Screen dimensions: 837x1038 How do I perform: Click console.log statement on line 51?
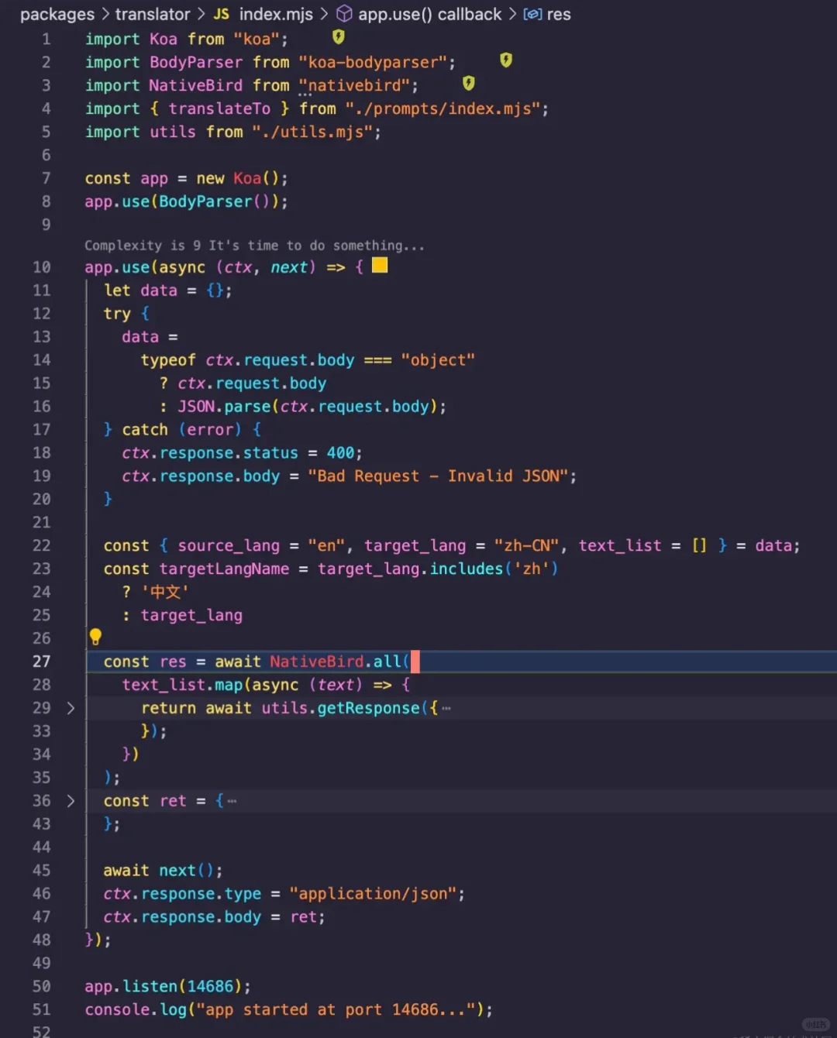tap(288, 1009)
